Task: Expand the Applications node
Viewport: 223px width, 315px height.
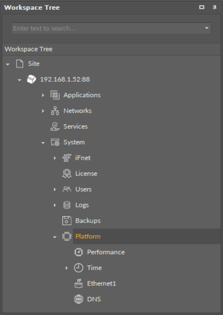Action: (x=43, y=95)
